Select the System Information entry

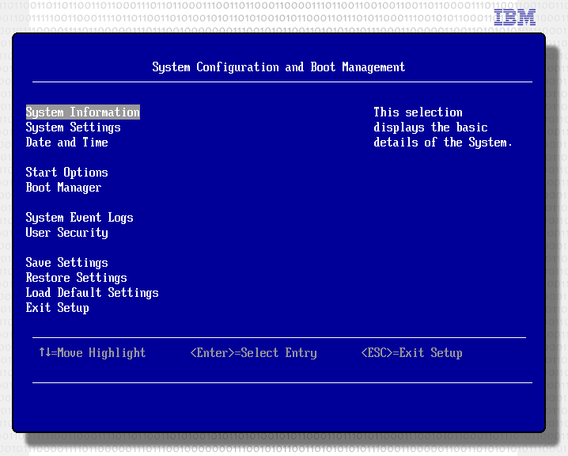[82, 112]
